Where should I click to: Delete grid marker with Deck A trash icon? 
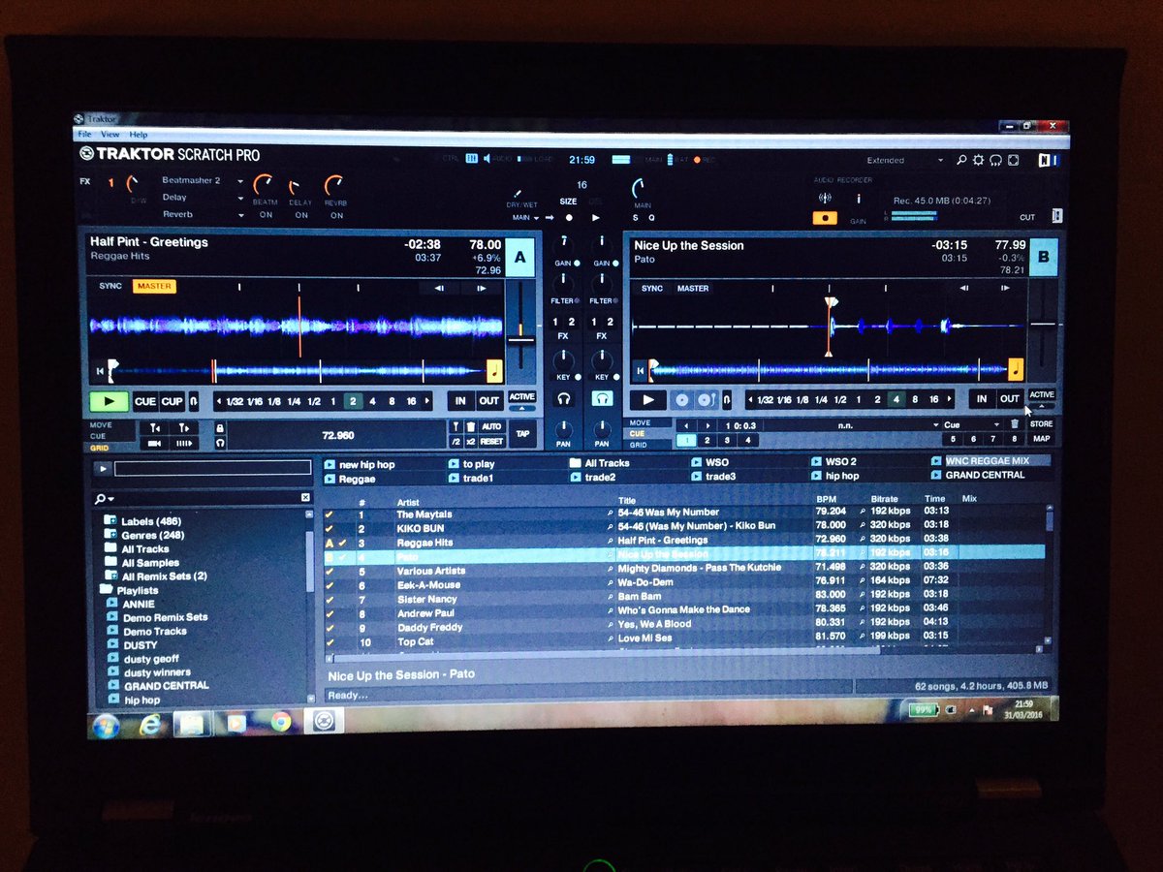(x=470, y=426)
